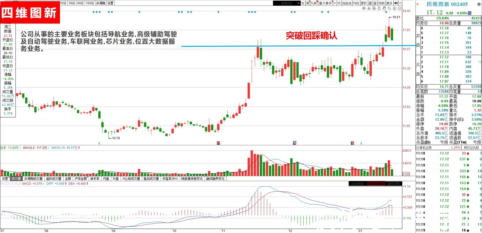Click the 更多 more button
This screenshot has width=482, height=233.
click(390, 3)
